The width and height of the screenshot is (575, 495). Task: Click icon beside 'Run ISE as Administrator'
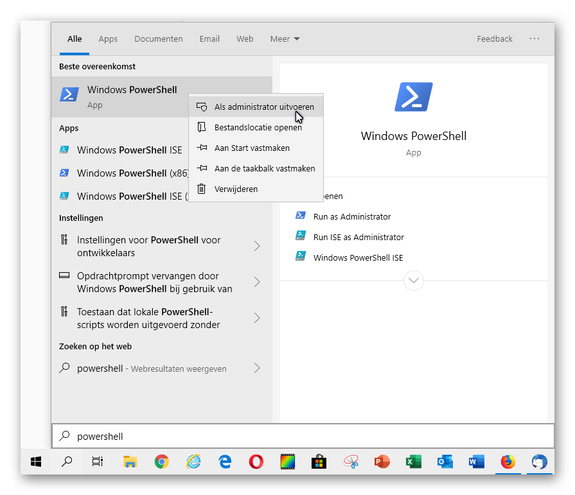(x=300, y=235)
